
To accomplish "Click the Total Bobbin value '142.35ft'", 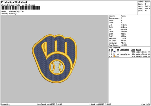I will point(124,45).
